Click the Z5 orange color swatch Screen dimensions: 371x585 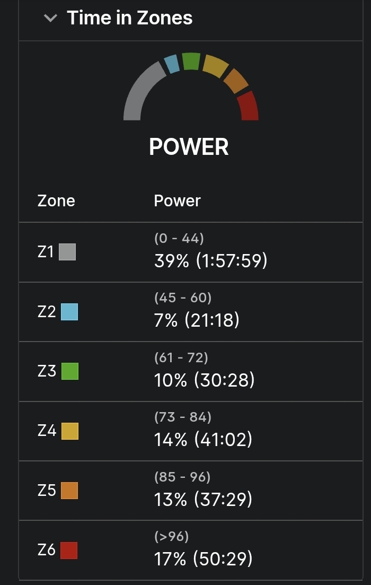pyautogui.click(x=69, y=491)
